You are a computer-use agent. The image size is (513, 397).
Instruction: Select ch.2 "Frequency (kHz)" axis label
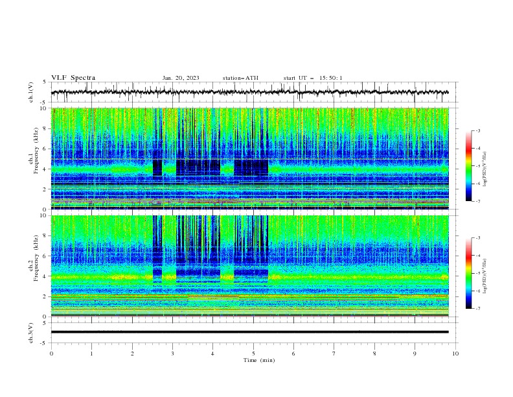(36, 258)
